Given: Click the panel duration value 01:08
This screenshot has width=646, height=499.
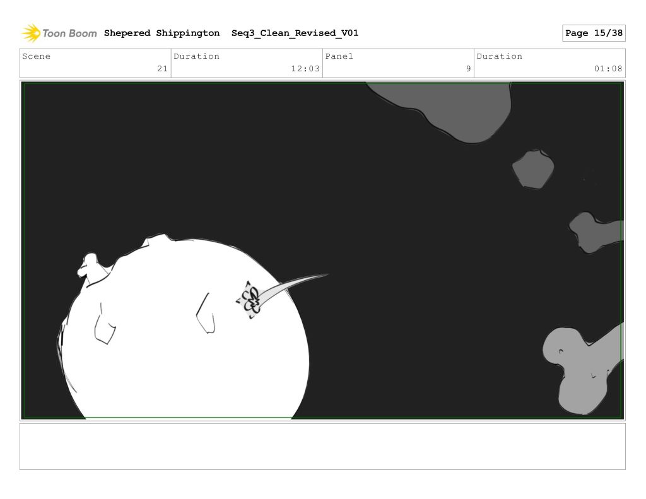Looking at the screenshot, I should click(x=608, y=69).
